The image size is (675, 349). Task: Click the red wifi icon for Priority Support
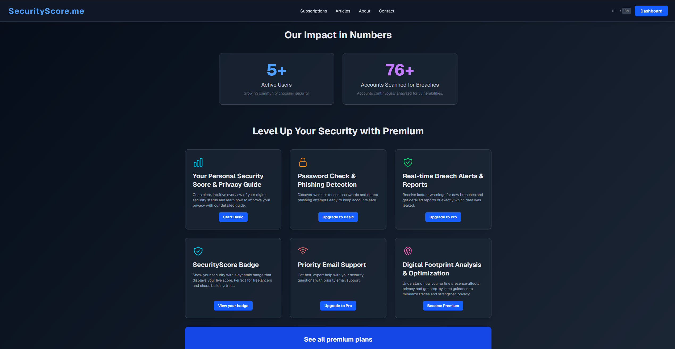tap(303, 251)
